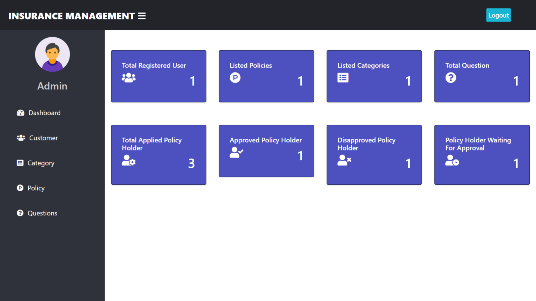Click the count 1 in Listed Categories card
This screenshot has height=301, width=536.
(408, 81)
